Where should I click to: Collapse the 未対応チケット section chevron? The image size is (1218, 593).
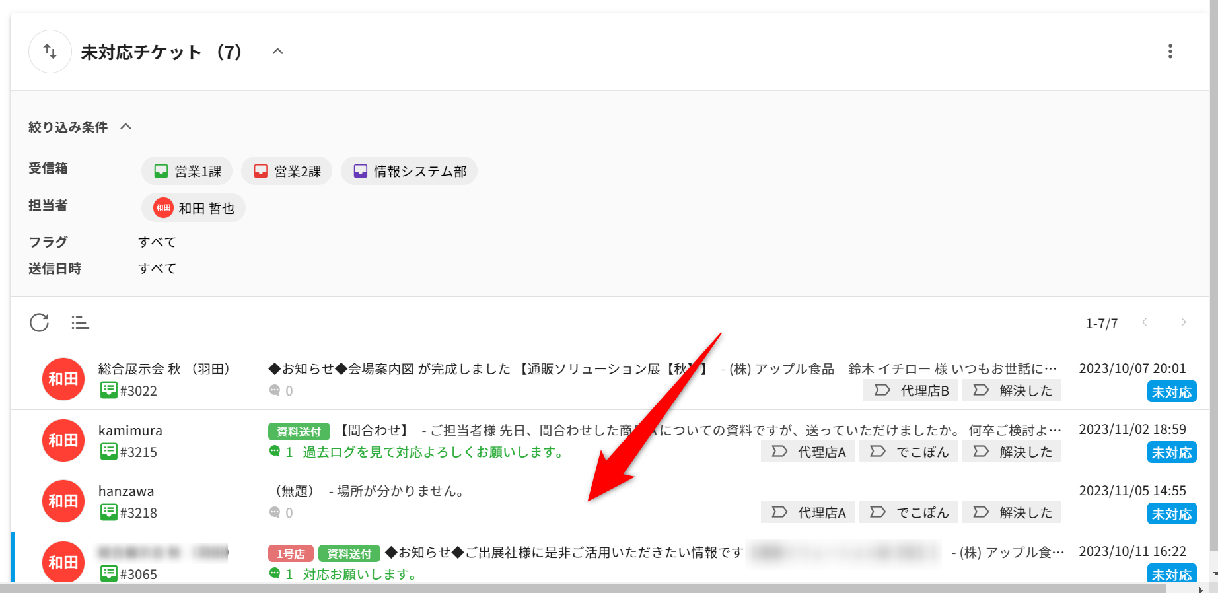[x=277, y=52]
